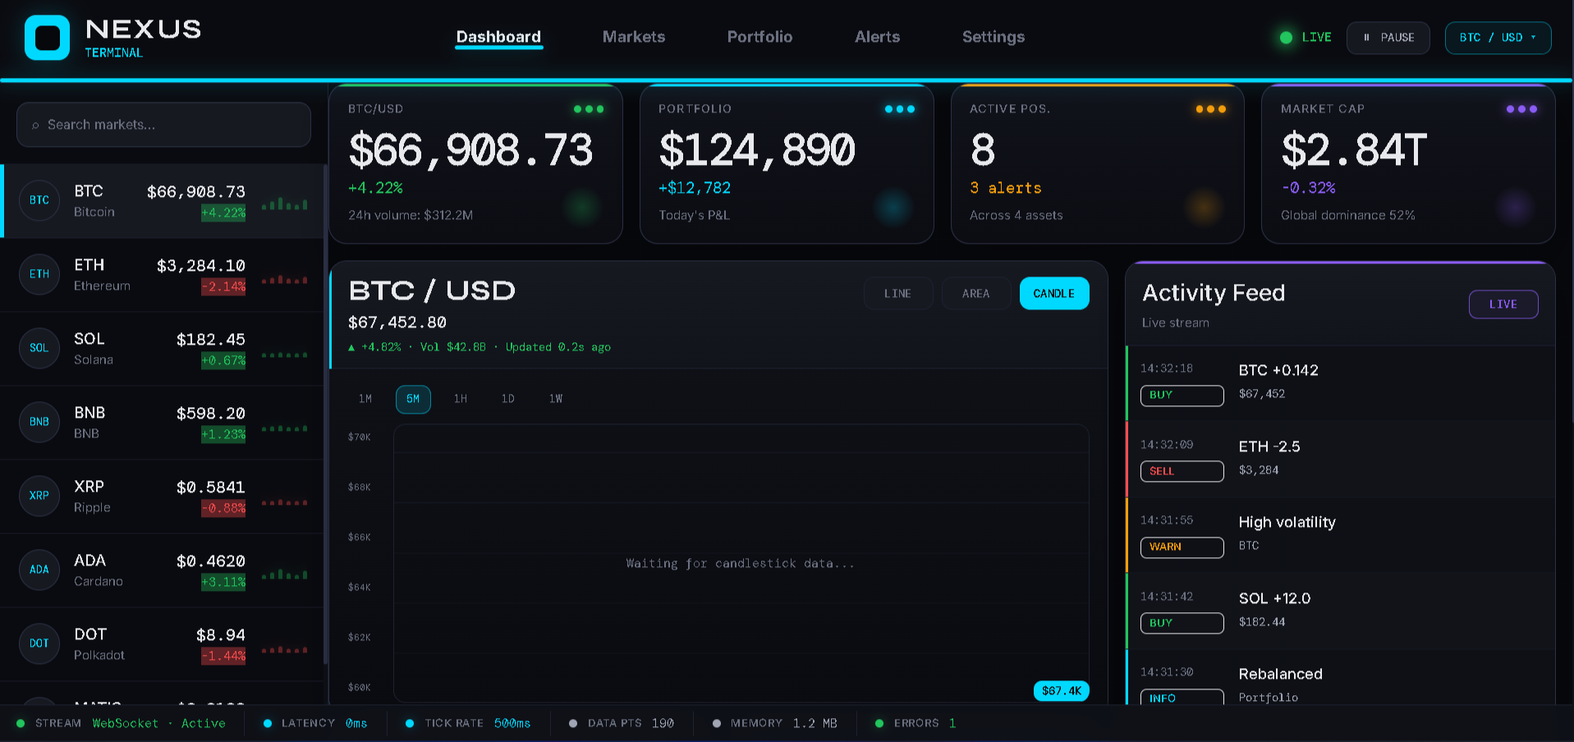Click the '3 alerts' text on Active Pos. card
Viewport: 1574px width, 742px height.
(1006, 188)
